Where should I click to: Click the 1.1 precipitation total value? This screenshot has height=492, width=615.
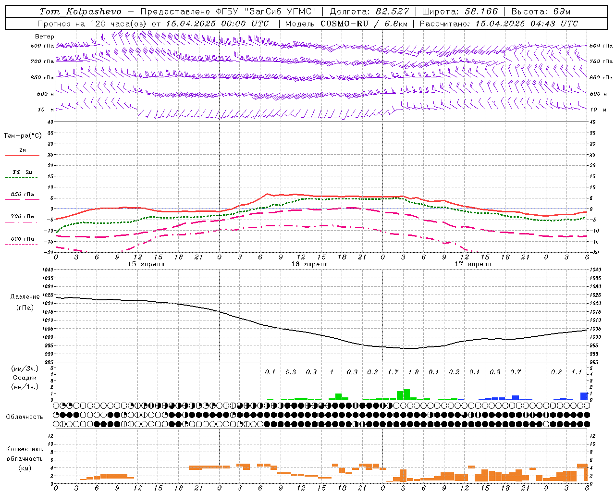point(577,372)
